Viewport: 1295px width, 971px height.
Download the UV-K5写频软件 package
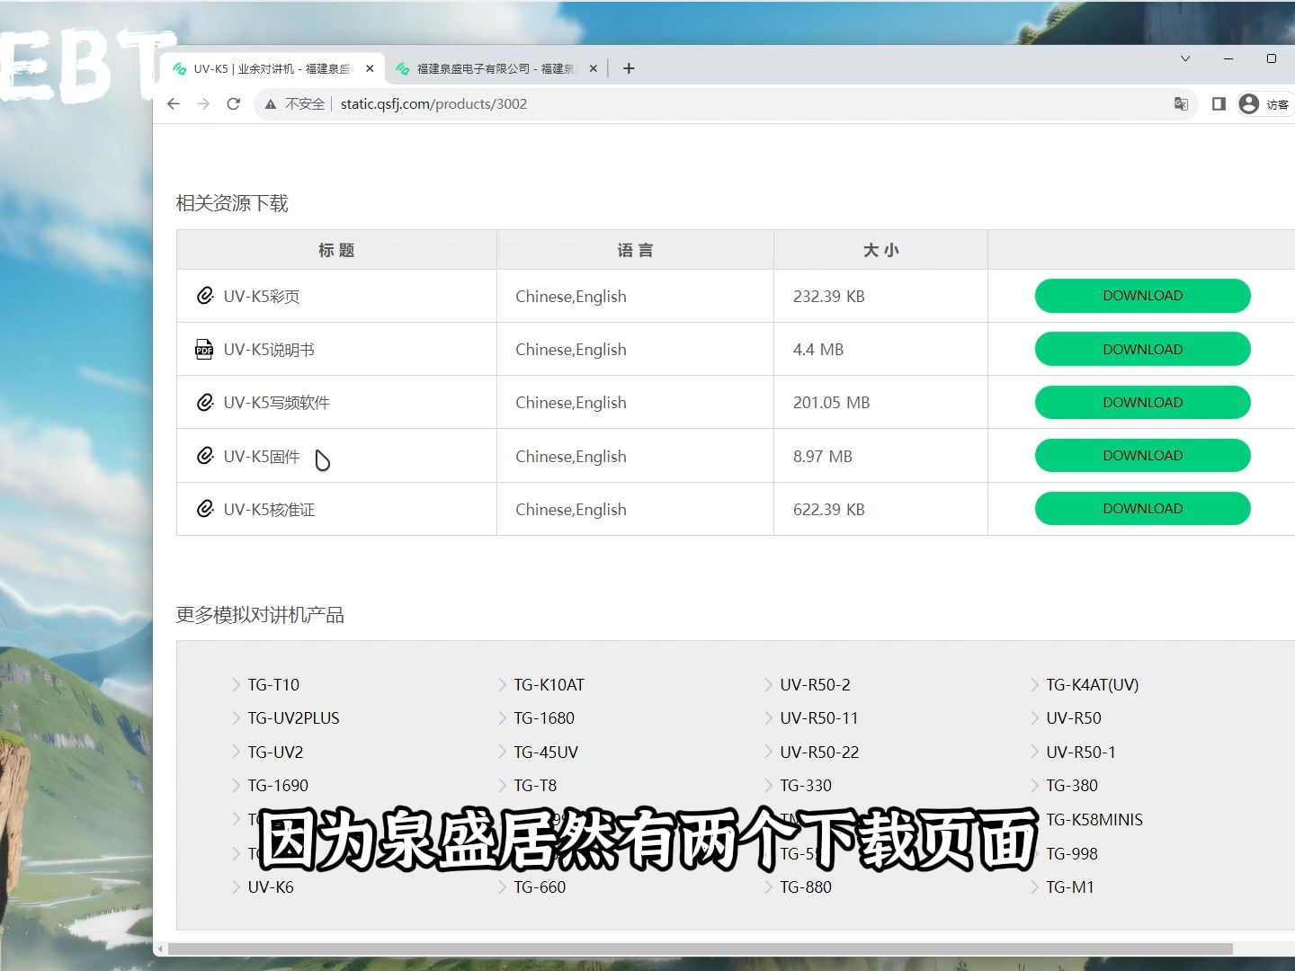(x=1142, y=402)
